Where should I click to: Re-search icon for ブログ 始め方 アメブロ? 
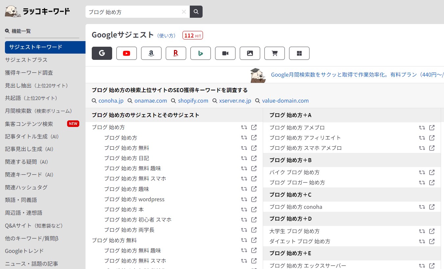pyautogui.click(x=422, y=127)
